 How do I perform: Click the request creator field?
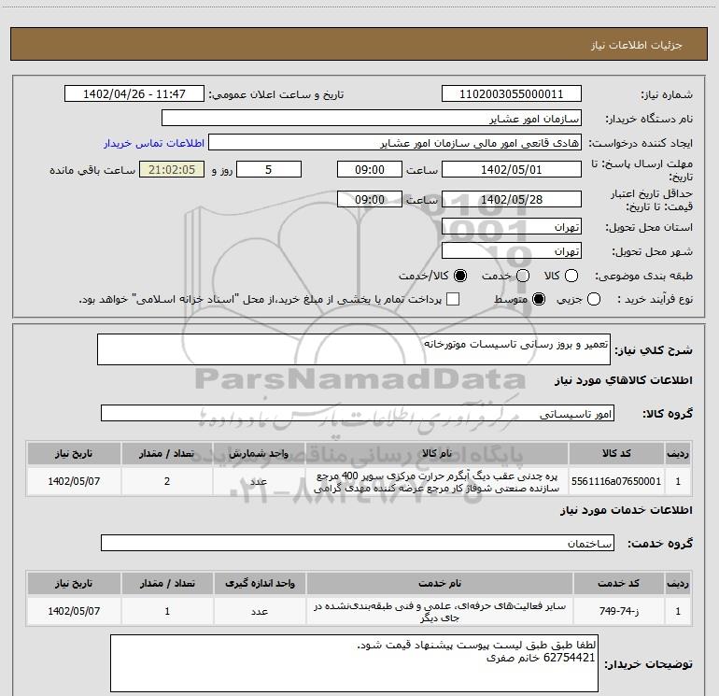tap(395, 143)
